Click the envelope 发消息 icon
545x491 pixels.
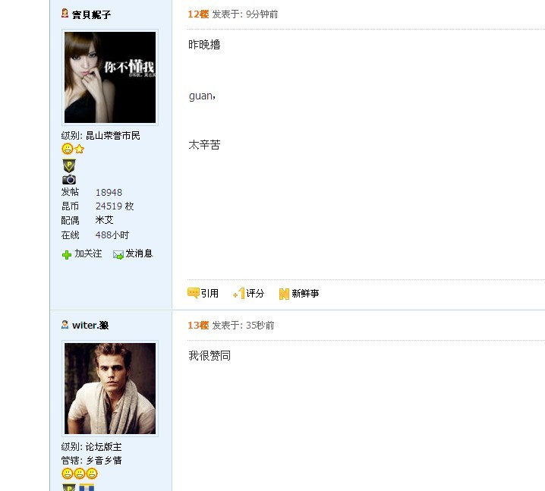(x=118, y=255)
